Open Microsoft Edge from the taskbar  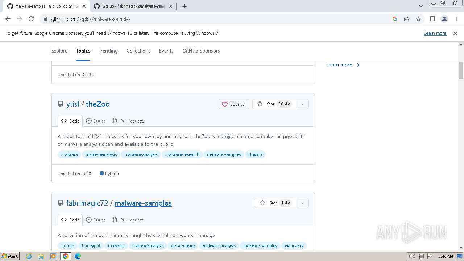[x=78, y=256]
